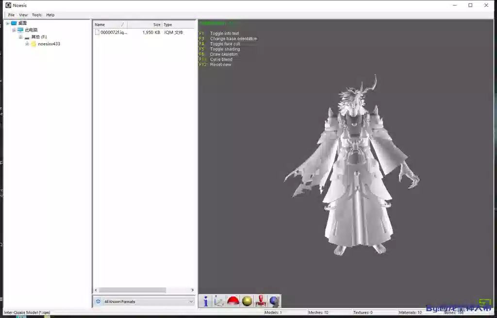Sort files by the Size column header
The height and width of the screenshot is (318, 497).
145,24
